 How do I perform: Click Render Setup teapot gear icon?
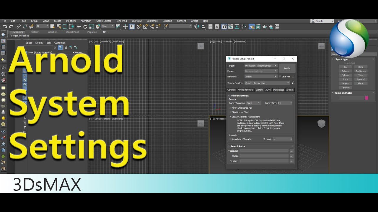tap(252, 26)
